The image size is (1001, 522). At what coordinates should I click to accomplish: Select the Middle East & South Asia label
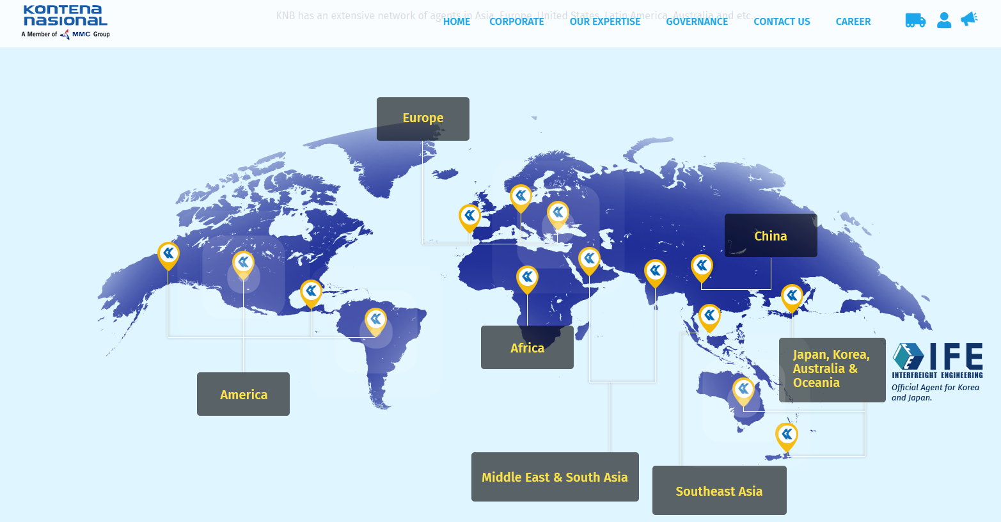click(x=555, y=477)
